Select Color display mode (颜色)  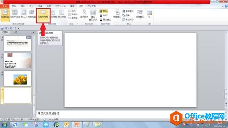pos(103,11)
